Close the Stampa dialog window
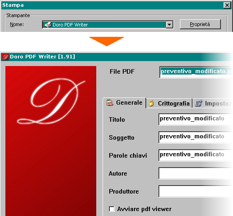233x216 pixels. click(x=227, y=5)
